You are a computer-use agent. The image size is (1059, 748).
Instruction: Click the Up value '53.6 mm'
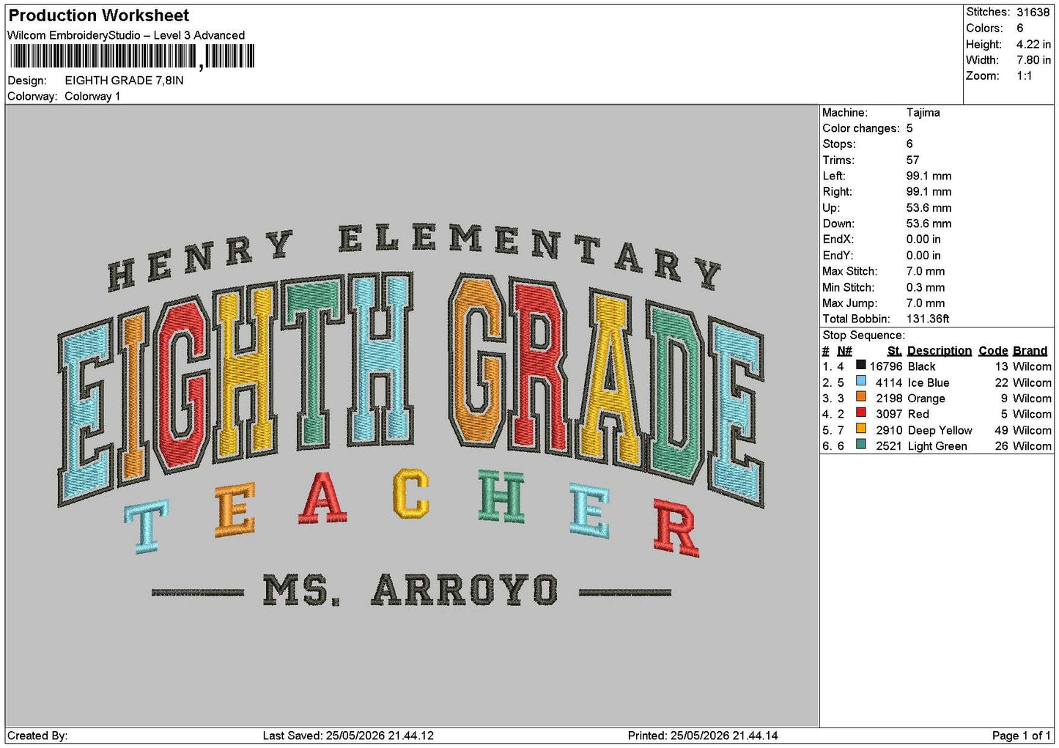pos(929,208)
